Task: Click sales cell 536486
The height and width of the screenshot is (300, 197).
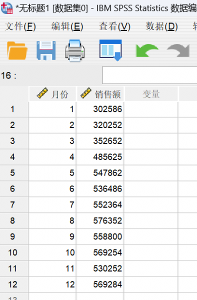Action: tap(100, 189)
